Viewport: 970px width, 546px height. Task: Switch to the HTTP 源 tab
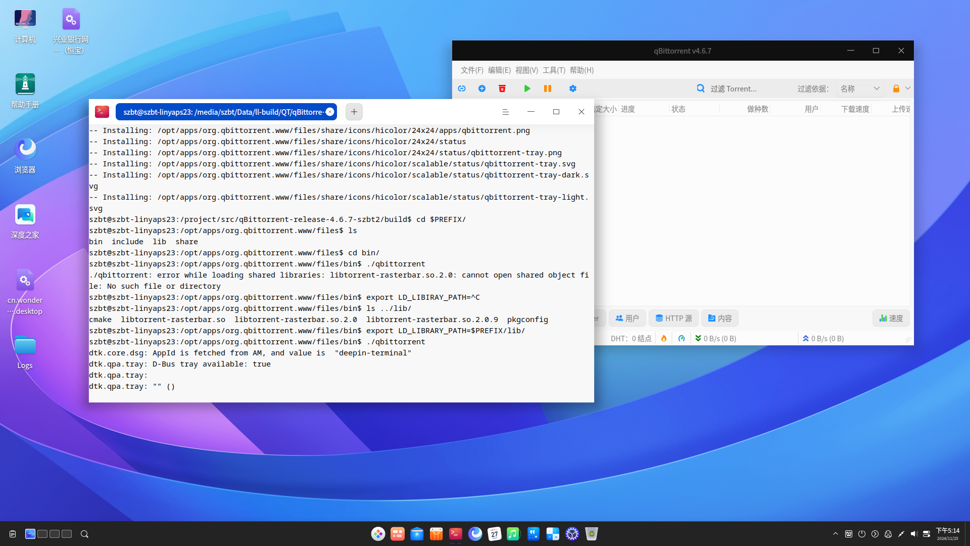coord(673,318)
